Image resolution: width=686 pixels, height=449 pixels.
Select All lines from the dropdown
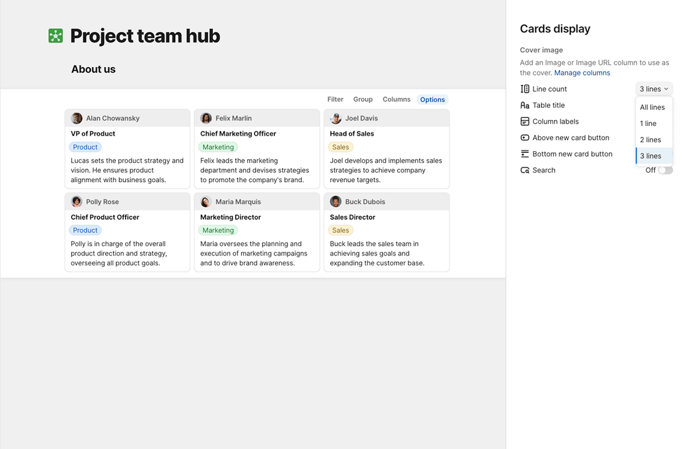[652, 107]
